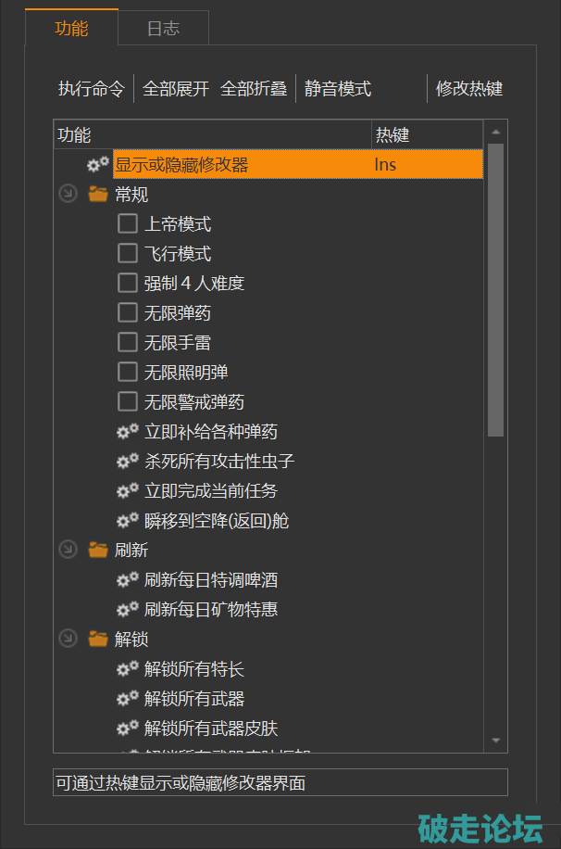
Task: Toggle the 飞行模式 checkbox
Action: 128,254
